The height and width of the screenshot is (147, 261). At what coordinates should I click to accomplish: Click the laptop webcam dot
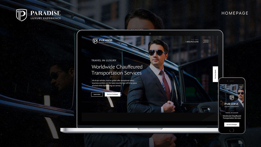150,33
